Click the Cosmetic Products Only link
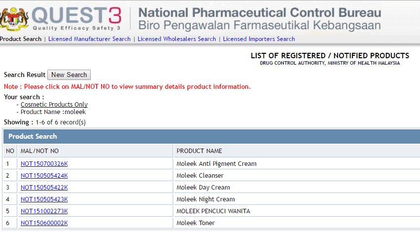Screen dimensions: 420x232 click(54, 105)
